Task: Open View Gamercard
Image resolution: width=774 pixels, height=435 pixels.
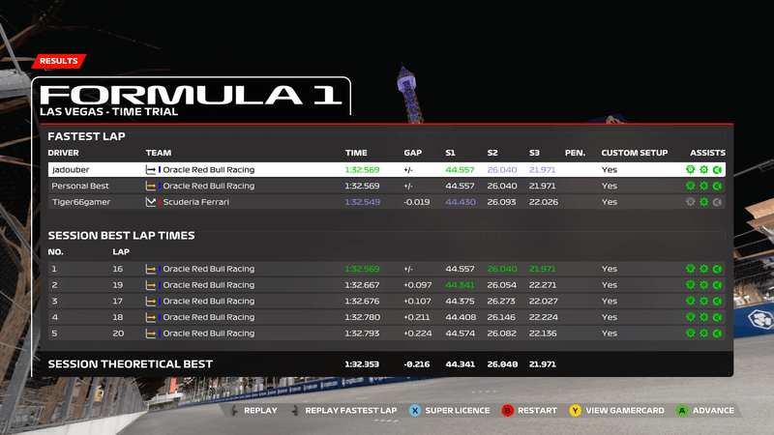Action: (625, 410)
